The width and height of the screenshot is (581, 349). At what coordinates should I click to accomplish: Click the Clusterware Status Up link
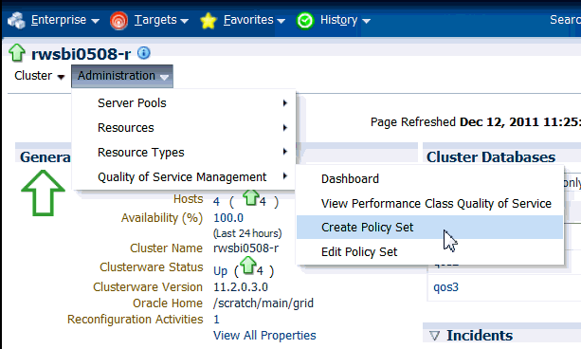point(220,270)
